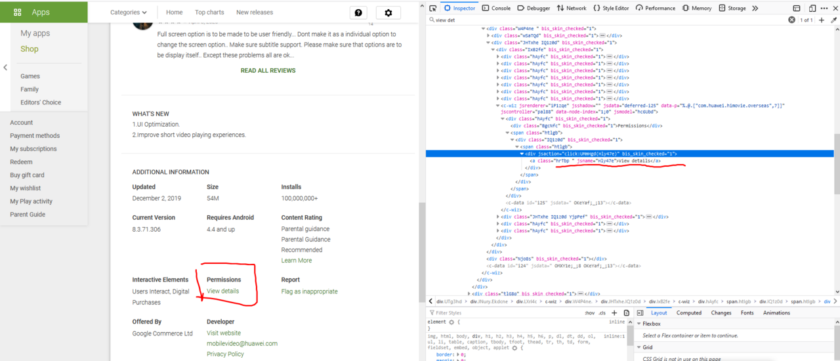840x361 pixels.
Task: Expand the div class WSaTQd node
Action: 488,35
